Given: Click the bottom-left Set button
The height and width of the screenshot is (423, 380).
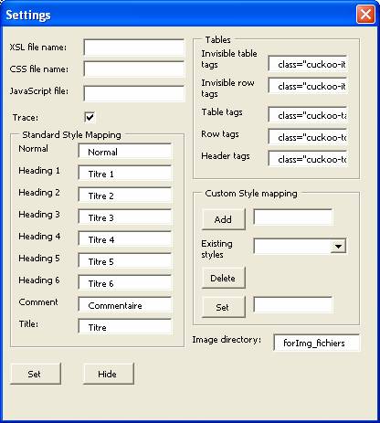Looking at the screenshot, I should point(36,374).
